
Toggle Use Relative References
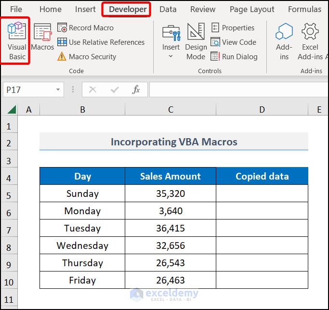101,42
